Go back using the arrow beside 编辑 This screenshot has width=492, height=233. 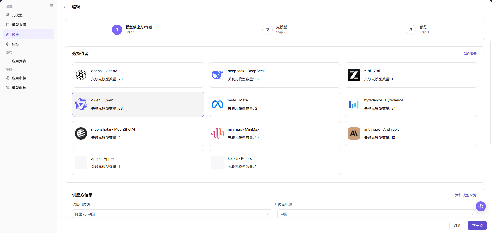coord(64,7)
